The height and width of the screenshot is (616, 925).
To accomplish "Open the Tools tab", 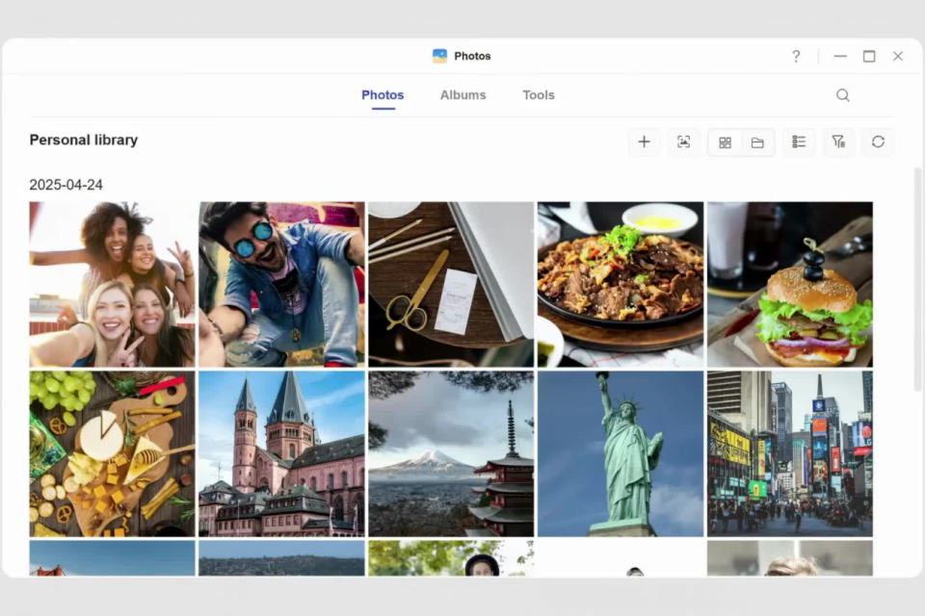I will (x=538, y=95).
